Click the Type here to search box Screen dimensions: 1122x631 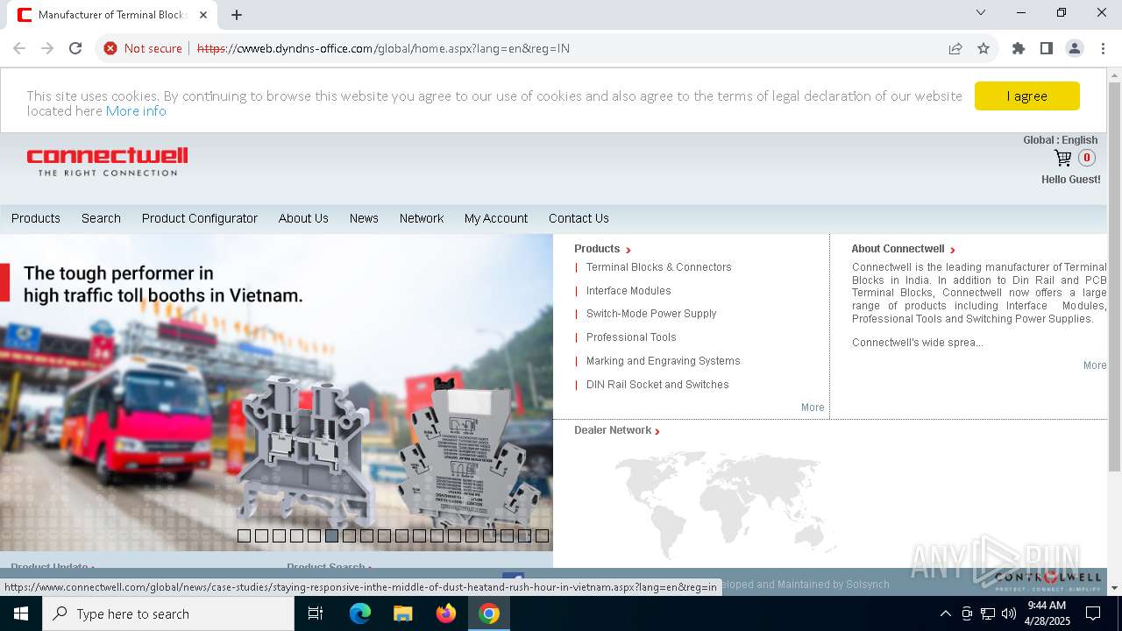(x=168, y=613)
